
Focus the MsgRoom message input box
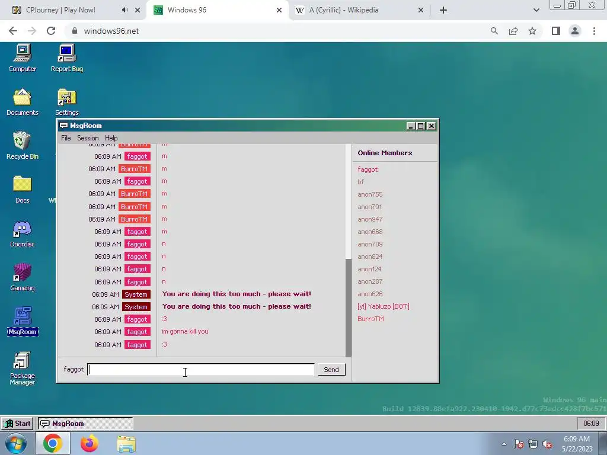point(202,370)
